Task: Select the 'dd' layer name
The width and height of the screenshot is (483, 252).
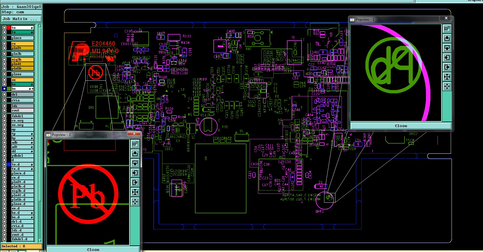Action: coord(22,151)
